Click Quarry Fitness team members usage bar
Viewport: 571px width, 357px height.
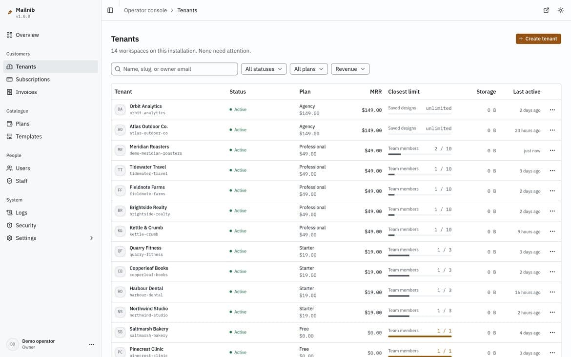(420, 256)
